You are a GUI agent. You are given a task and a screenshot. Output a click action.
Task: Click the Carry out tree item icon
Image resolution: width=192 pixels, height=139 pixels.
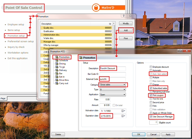tap(57, 83)
